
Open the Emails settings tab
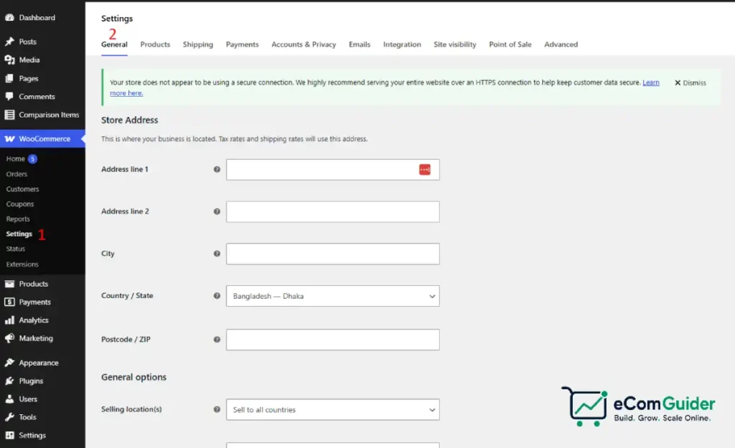point(360,44)
